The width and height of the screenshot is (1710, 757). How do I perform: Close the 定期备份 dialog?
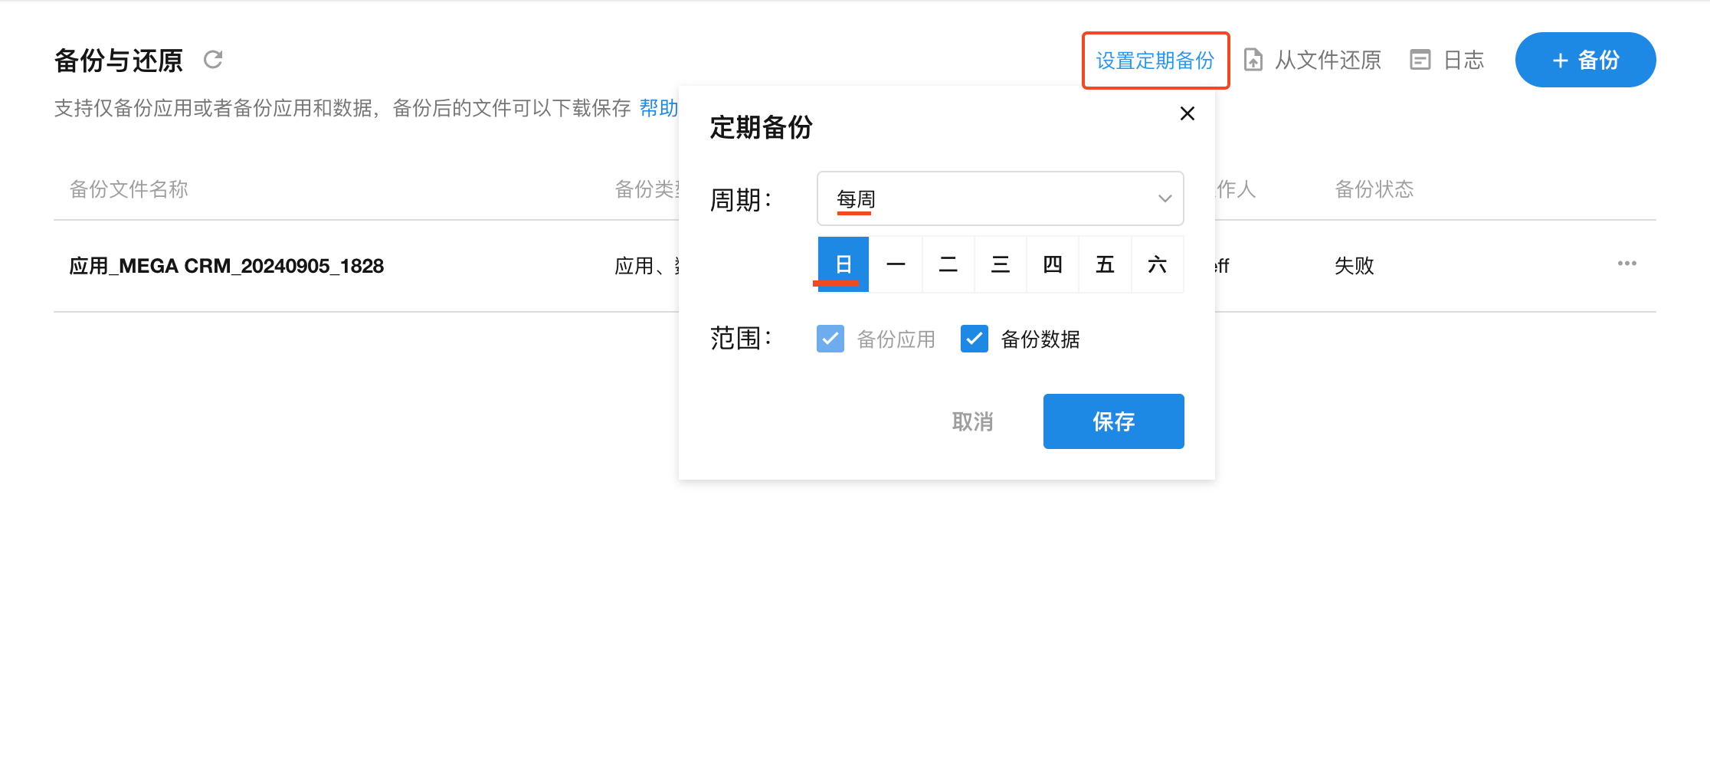[1187, 113]
